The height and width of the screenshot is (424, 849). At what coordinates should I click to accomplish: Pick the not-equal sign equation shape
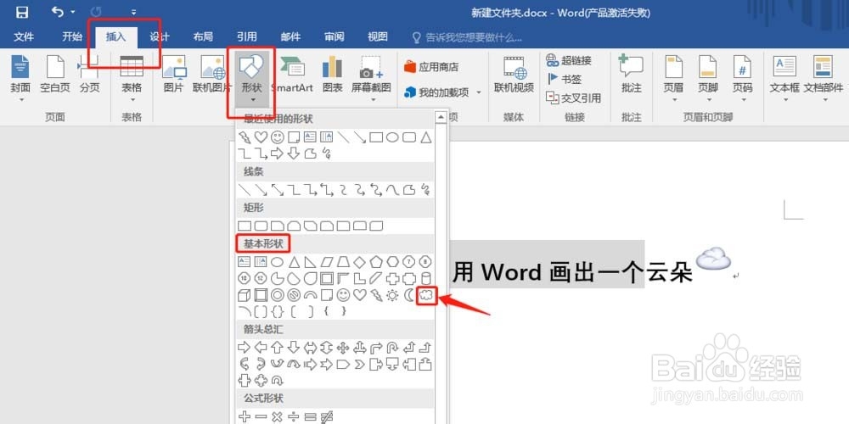pyautogui.click(x=327, y=416)
